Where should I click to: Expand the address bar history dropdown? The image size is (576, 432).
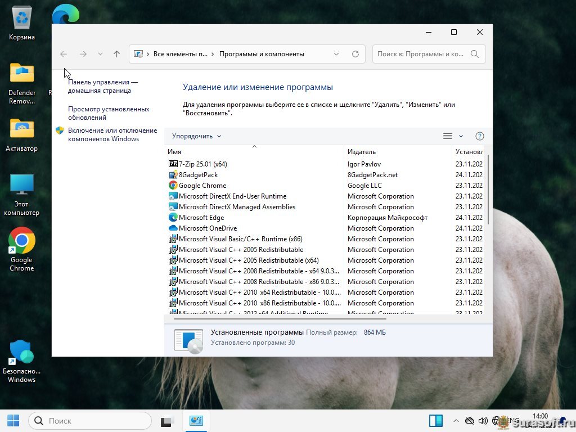pos(336,54)
